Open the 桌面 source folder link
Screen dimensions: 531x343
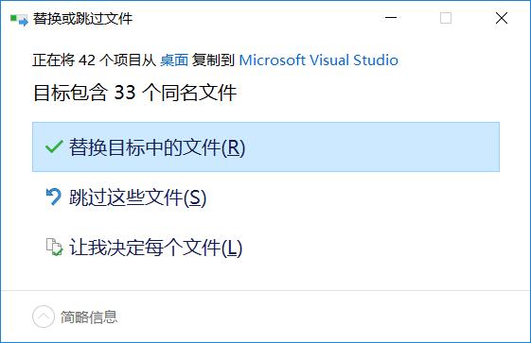(174, 60)
